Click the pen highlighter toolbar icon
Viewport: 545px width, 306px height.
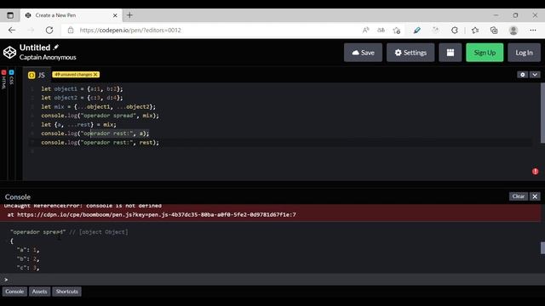click(416, 31)
